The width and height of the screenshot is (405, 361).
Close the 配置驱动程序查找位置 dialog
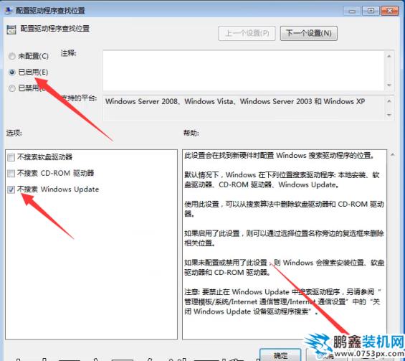[389, 11]
